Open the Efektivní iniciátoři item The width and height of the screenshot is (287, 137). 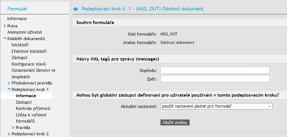coord(29,51)
